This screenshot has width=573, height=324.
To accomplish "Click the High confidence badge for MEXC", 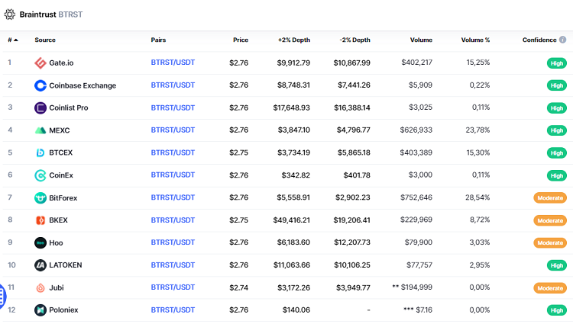I will click(556, 130).
